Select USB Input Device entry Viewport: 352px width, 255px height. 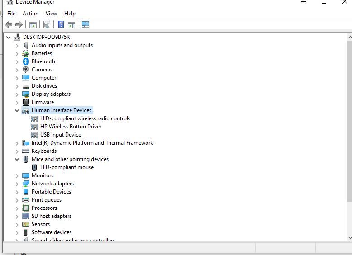(x=61, y=135)
